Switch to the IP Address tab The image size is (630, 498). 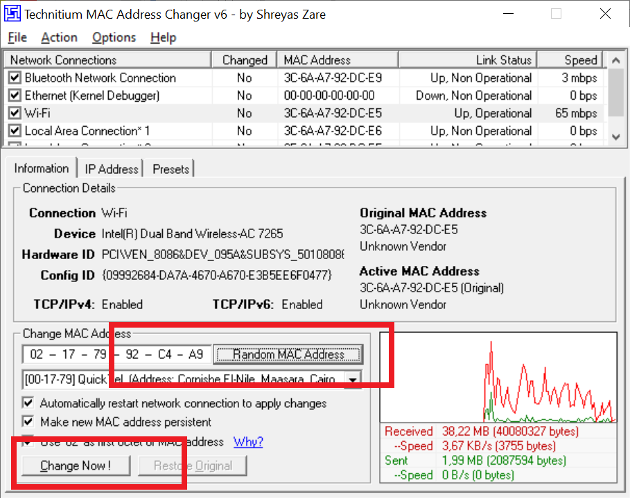point(112,169)
